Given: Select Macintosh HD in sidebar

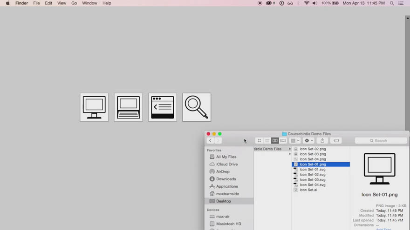Looking at the screenshot, I should [x=228, y=224].
